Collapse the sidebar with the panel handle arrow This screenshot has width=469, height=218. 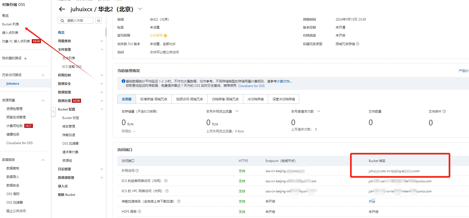(53, 112)
